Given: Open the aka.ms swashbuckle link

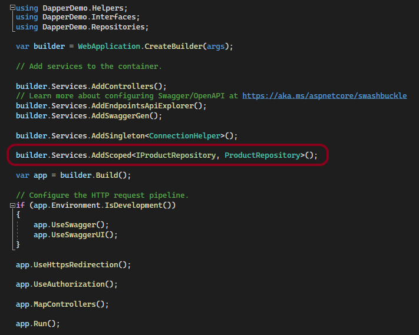Looking at the screenshot, I should coord(324,96).
